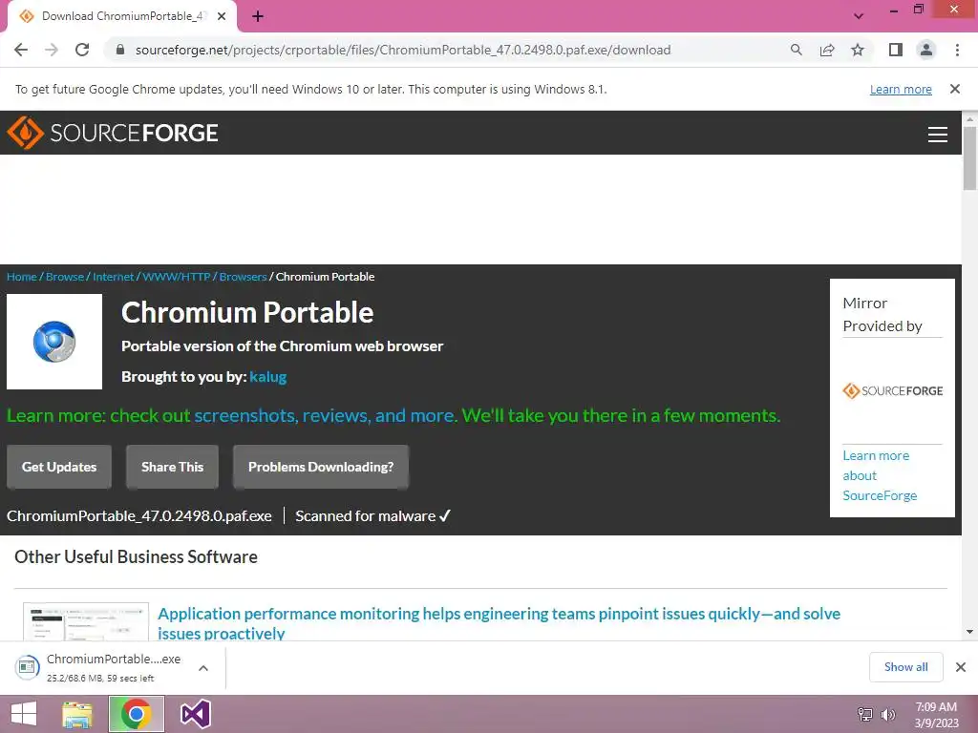Open the Windows Start button
The image size is (978, 733).
click(x=24, y=714)
